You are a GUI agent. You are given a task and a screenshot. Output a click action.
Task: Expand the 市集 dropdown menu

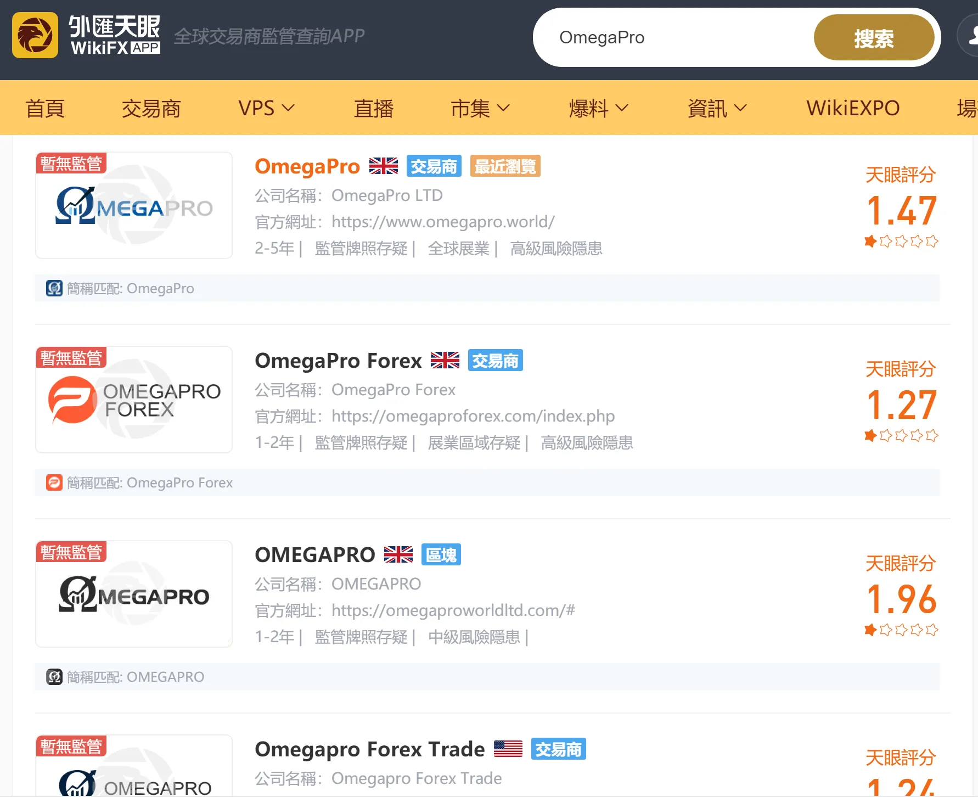coord(480,108)
